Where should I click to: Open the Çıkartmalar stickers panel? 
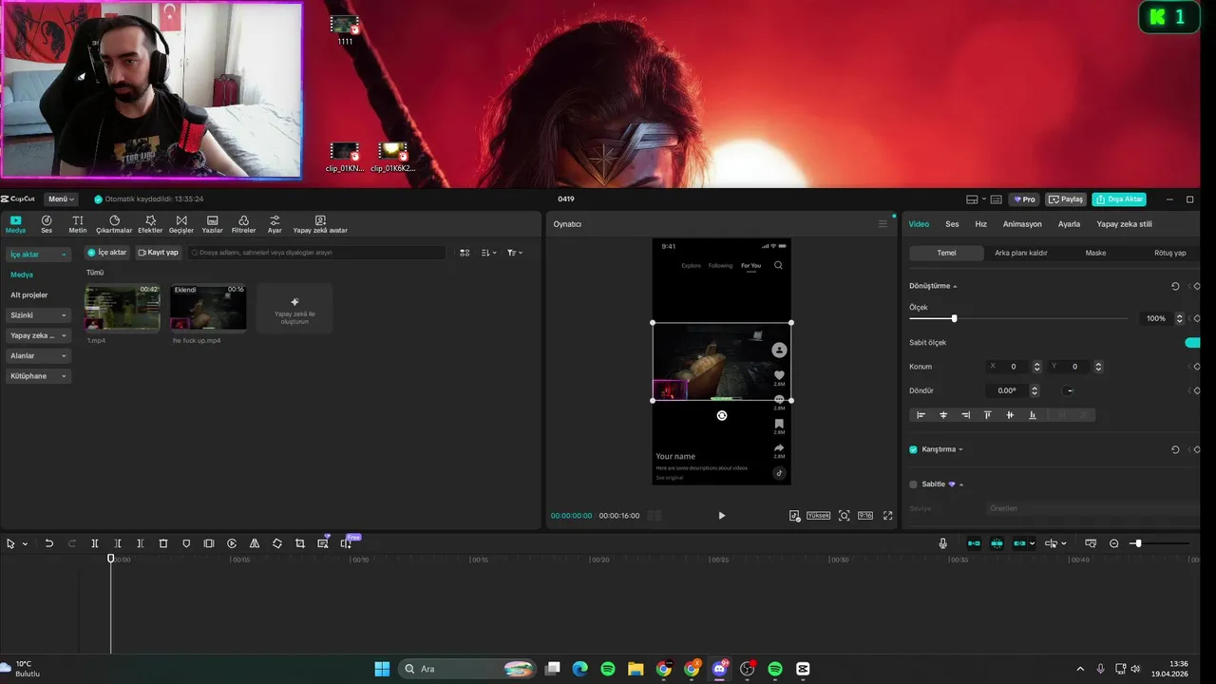(114, 224)
